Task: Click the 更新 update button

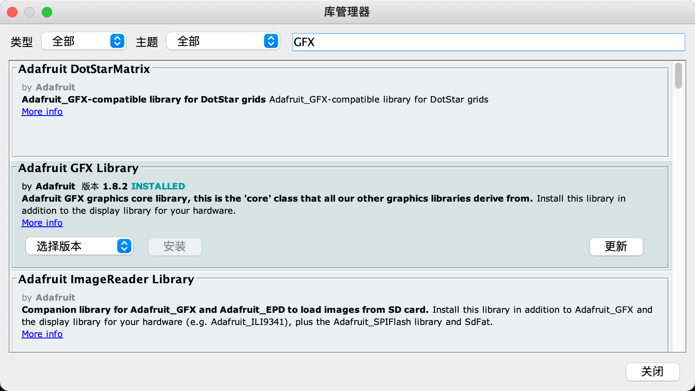Action: point(616,247)
